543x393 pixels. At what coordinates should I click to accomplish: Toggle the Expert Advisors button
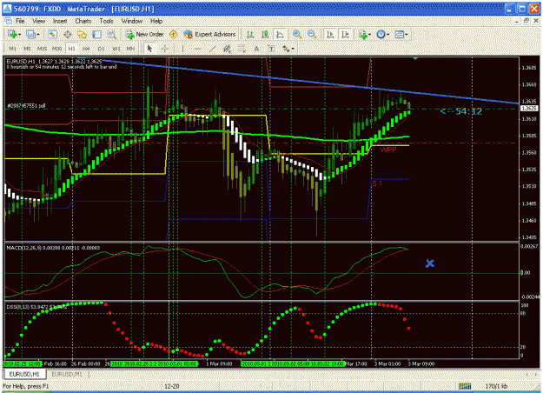209,34
